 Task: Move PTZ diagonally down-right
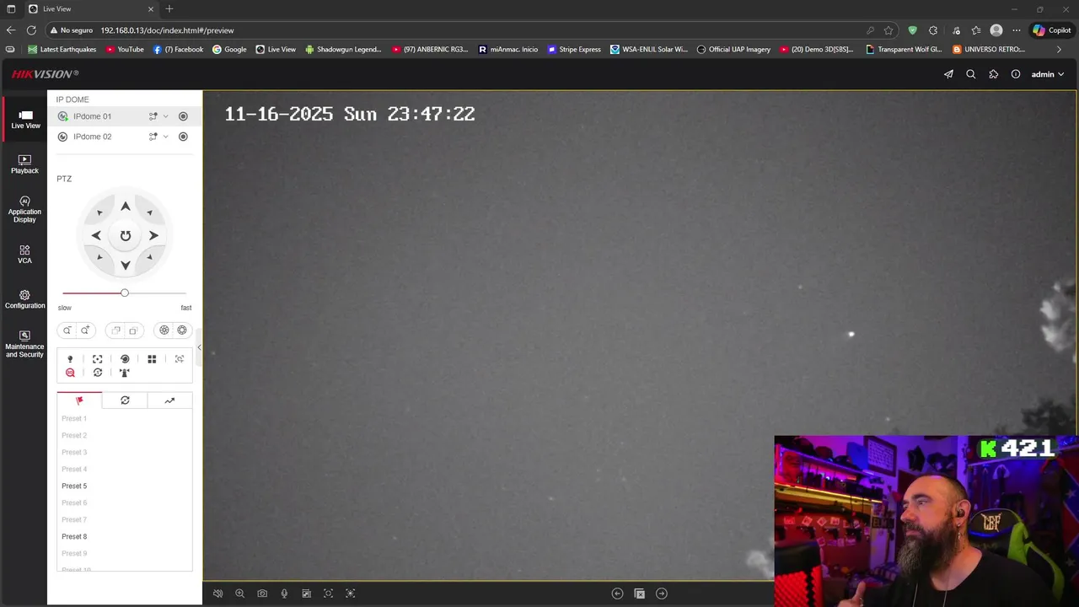150,257
